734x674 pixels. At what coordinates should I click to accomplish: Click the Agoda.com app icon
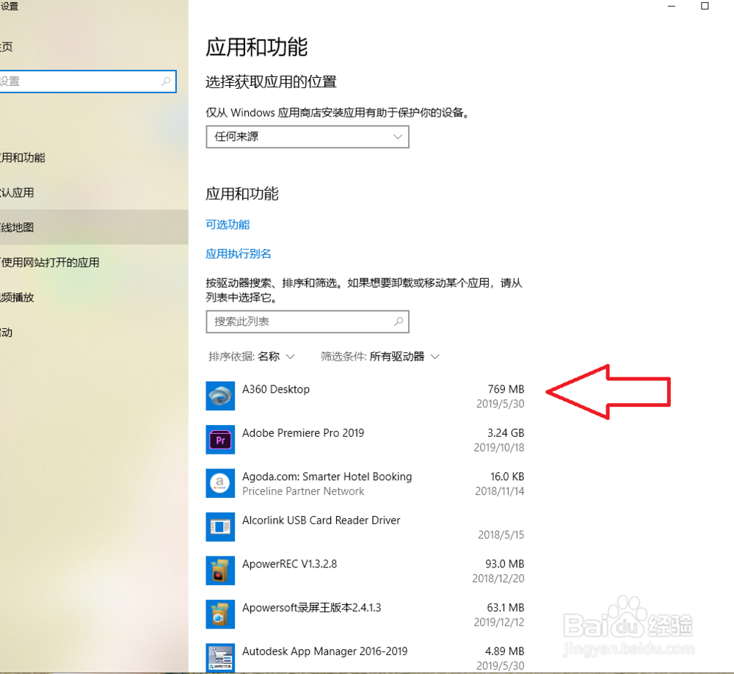click(x=220, y=483)
